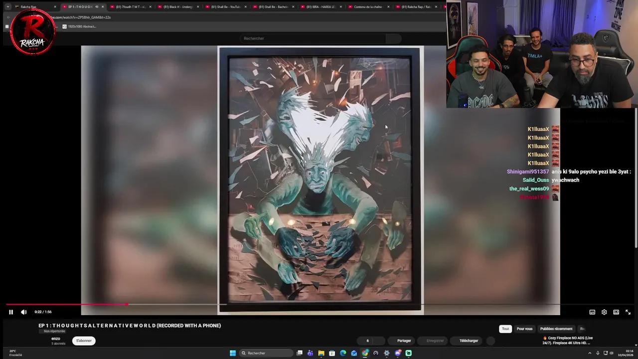Open Discord taskbar icon
638x359 pixels.
398,353
